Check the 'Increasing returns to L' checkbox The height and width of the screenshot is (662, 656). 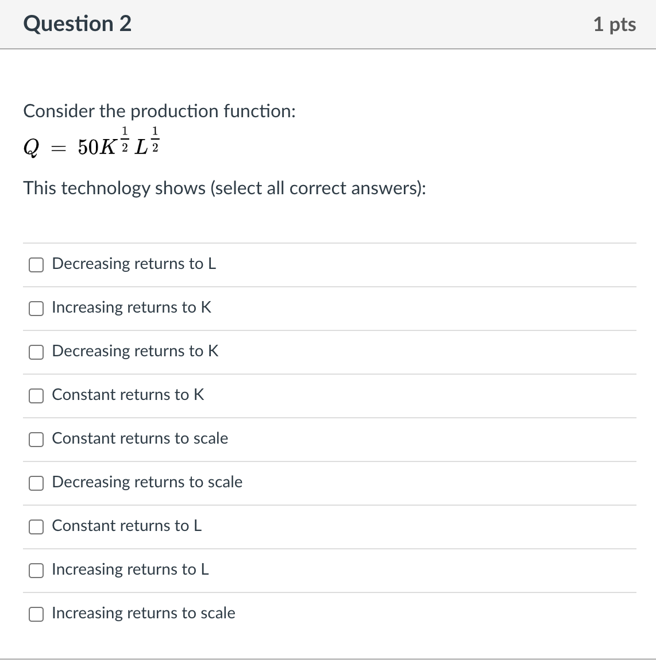36,571
